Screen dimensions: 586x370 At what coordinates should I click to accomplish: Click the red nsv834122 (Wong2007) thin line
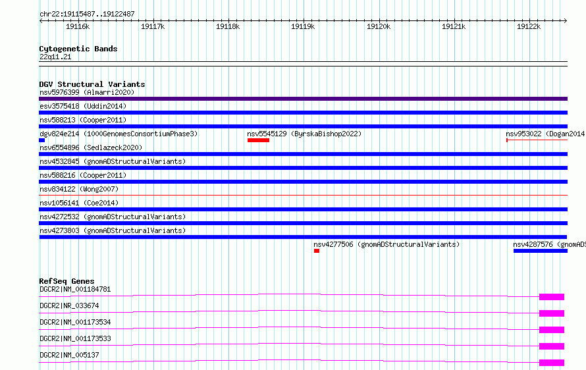[303, 195]
